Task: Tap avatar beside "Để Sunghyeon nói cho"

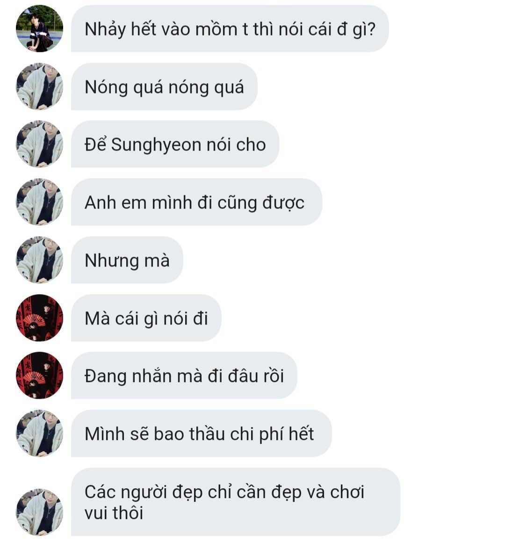Action: click(39, 144)
